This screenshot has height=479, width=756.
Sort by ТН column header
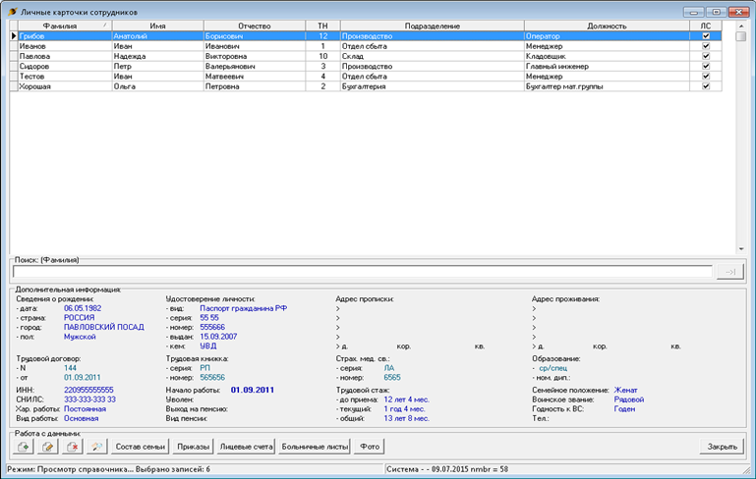pos(323,26)
